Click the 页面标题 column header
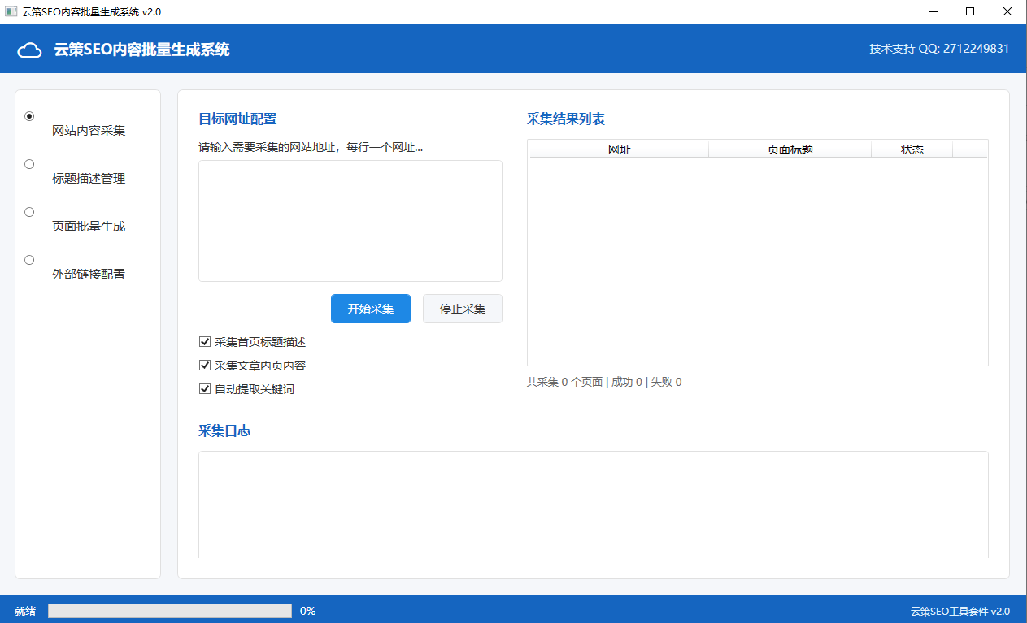The width and height of the screenshot is (1027, 623). 790,149
